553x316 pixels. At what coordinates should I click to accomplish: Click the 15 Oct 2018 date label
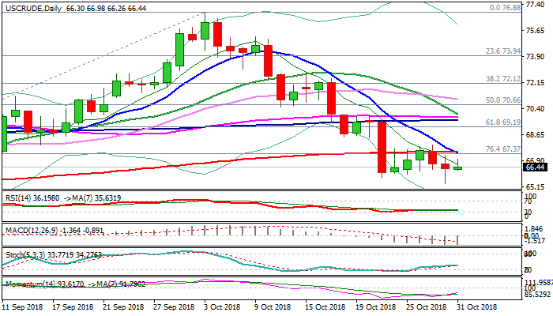coord(325,307)
